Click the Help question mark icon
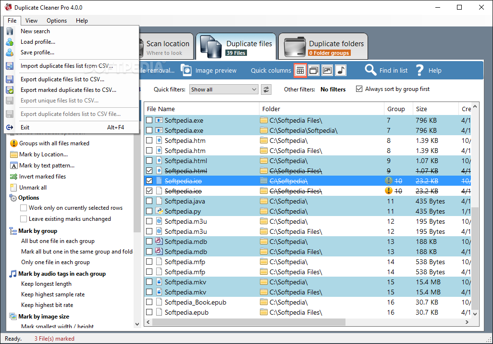Image resolution: width=493 pixels, height=344 pixels. coord(419,70)
